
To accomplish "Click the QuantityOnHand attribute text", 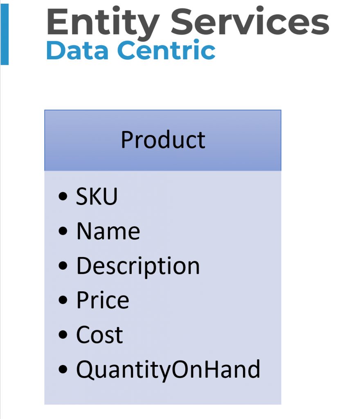I will coord(168,369).
